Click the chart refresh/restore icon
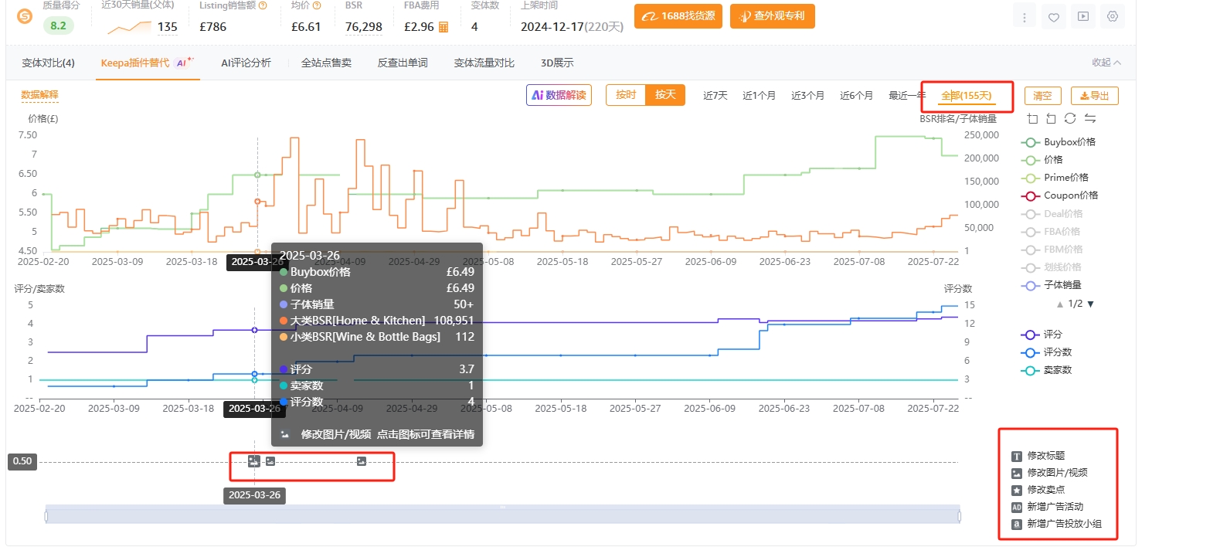The width and height of the screenshot is (1220, 547). [1069, 118]
